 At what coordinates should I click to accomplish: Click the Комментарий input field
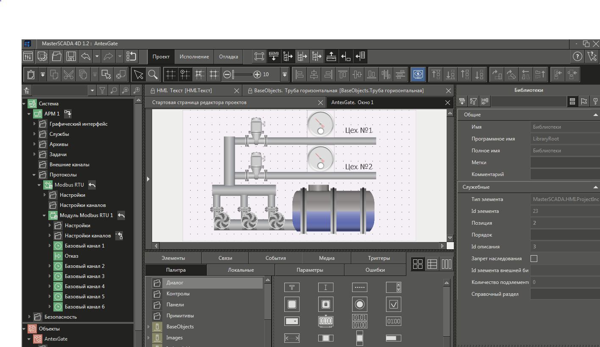point(564,174)
